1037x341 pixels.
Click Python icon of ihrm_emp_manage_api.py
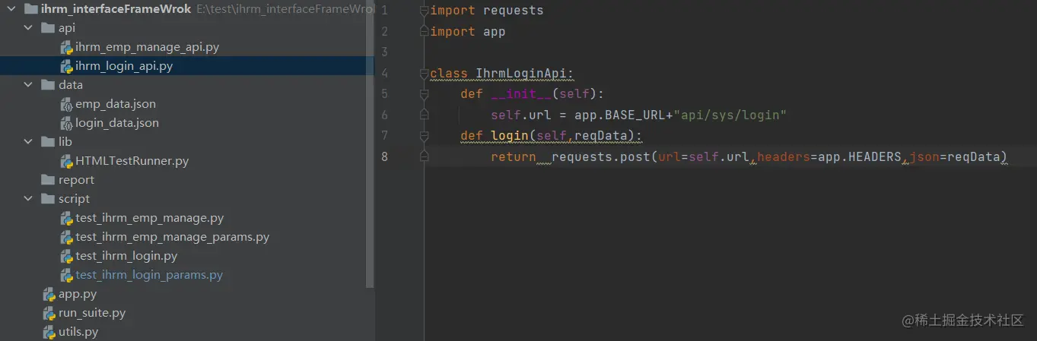click(67, 47)
